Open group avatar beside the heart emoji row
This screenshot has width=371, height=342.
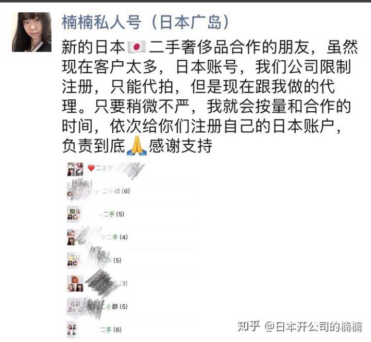pyautogui.click(x=75, y=169)
